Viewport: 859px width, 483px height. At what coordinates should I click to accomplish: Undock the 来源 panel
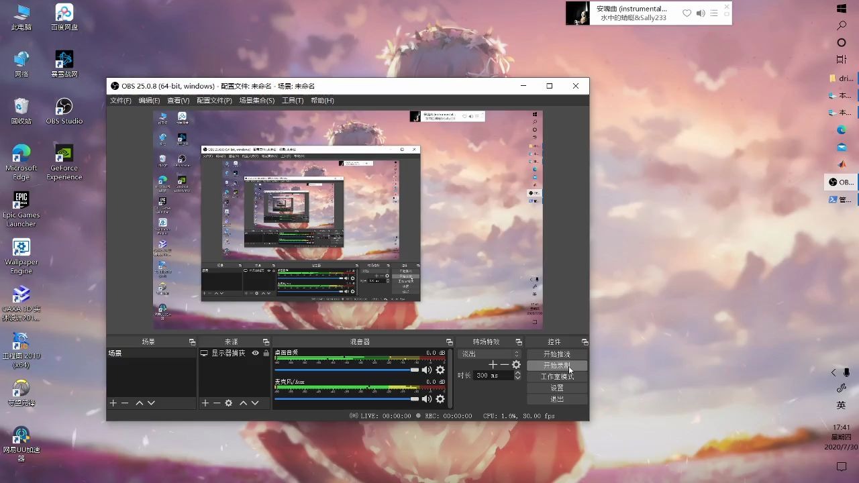(266, 342)
